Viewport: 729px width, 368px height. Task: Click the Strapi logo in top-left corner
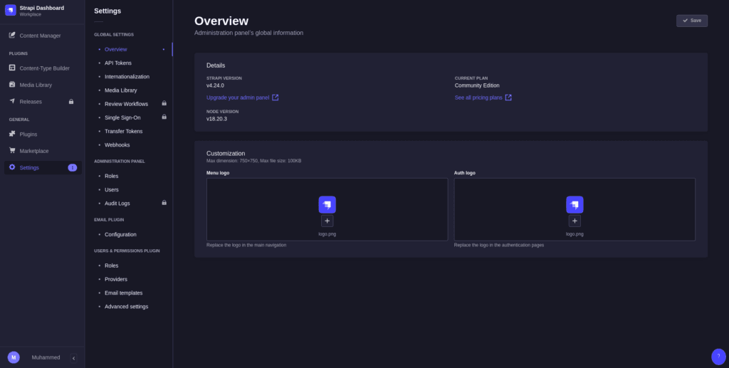click(x=11, y=10)
